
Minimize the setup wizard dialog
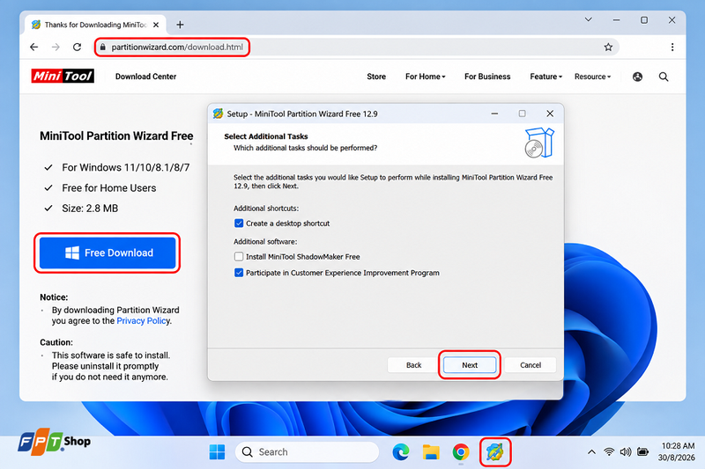494,114
